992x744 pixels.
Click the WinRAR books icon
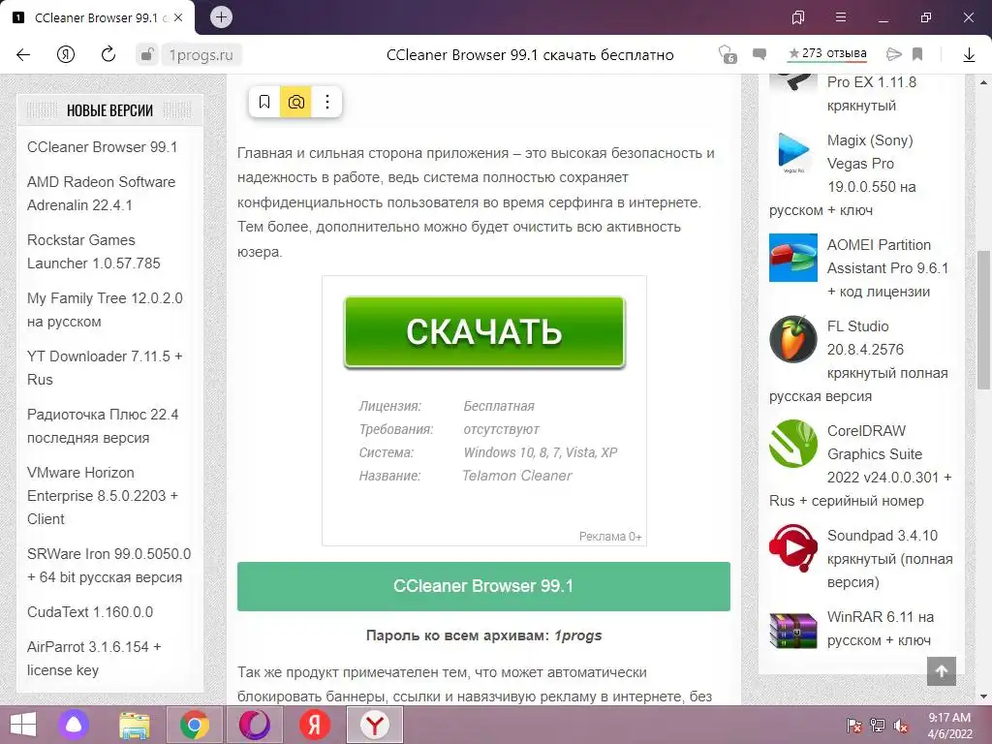pos(792,630)
